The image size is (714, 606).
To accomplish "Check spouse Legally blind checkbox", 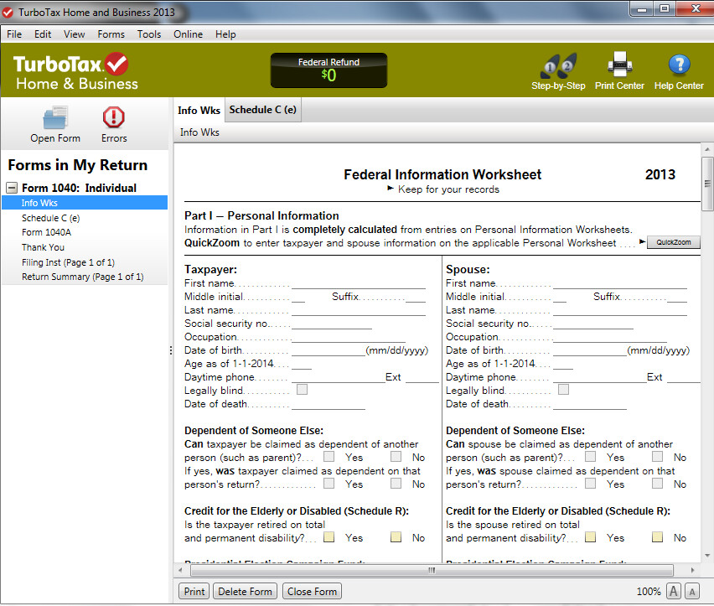I will [563, 389].
